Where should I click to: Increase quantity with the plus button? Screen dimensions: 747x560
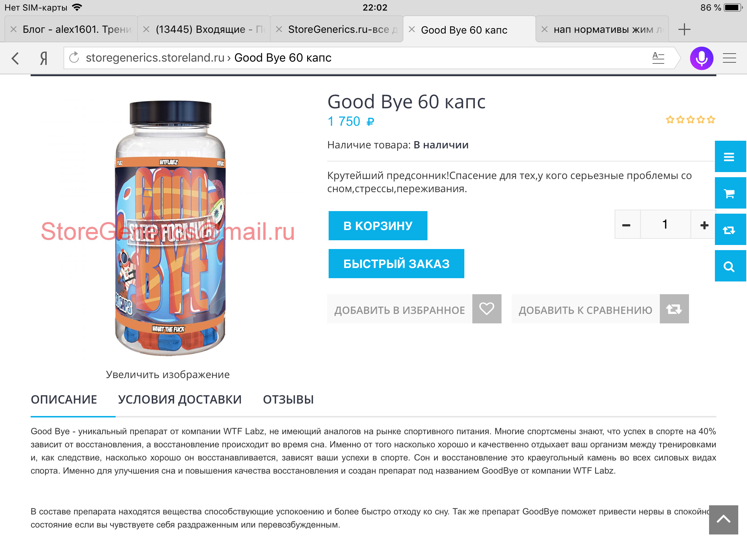(x=704, y=225)
